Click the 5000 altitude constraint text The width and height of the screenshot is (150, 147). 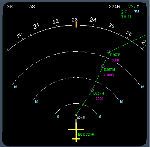click(115, 60)
